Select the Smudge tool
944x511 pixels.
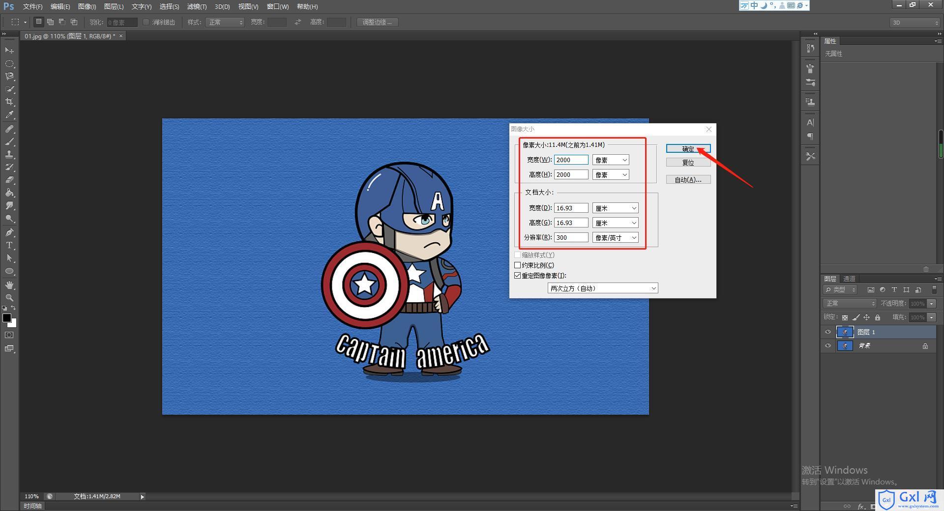tap(9, 205)
